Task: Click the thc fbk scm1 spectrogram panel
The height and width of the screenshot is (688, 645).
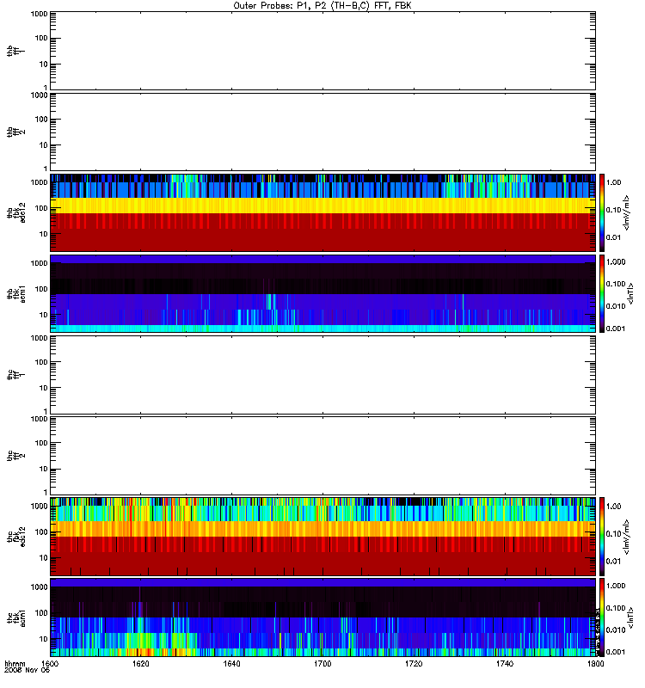Action: point(322,617)
